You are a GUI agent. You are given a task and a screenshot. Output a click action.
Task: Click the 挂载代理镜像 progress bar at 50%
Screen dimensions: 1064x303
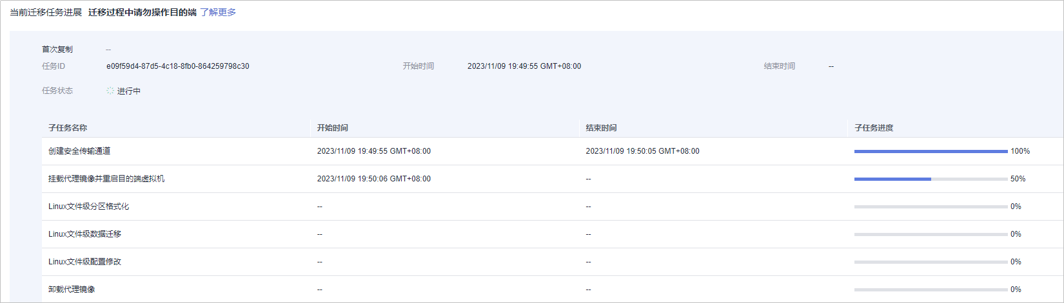coord(931,179)
